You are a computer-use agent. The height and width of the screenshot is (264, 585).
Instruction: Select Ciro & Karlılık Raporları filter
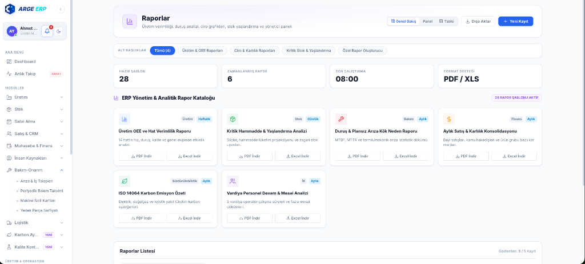254,51
